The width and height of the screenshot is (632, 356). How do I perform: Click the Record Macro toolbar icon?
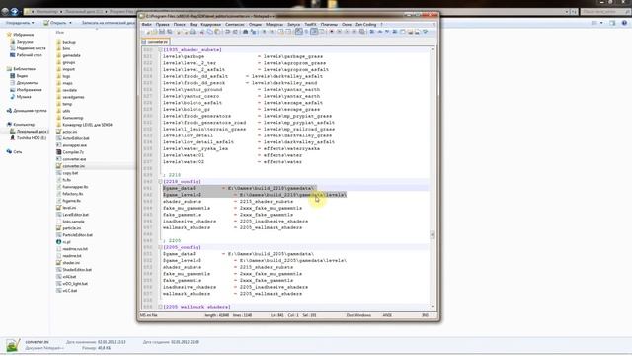click(332, 32)
